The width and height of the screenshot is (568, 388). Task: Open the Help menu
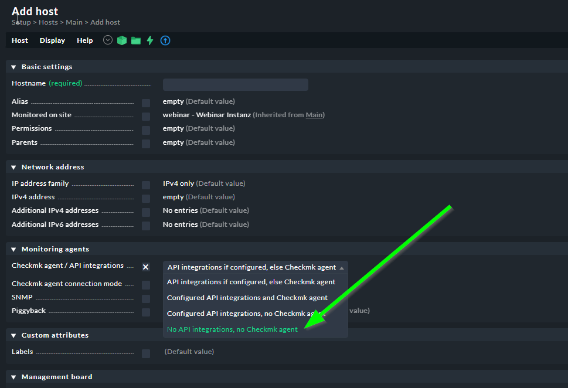coord(85,40)
